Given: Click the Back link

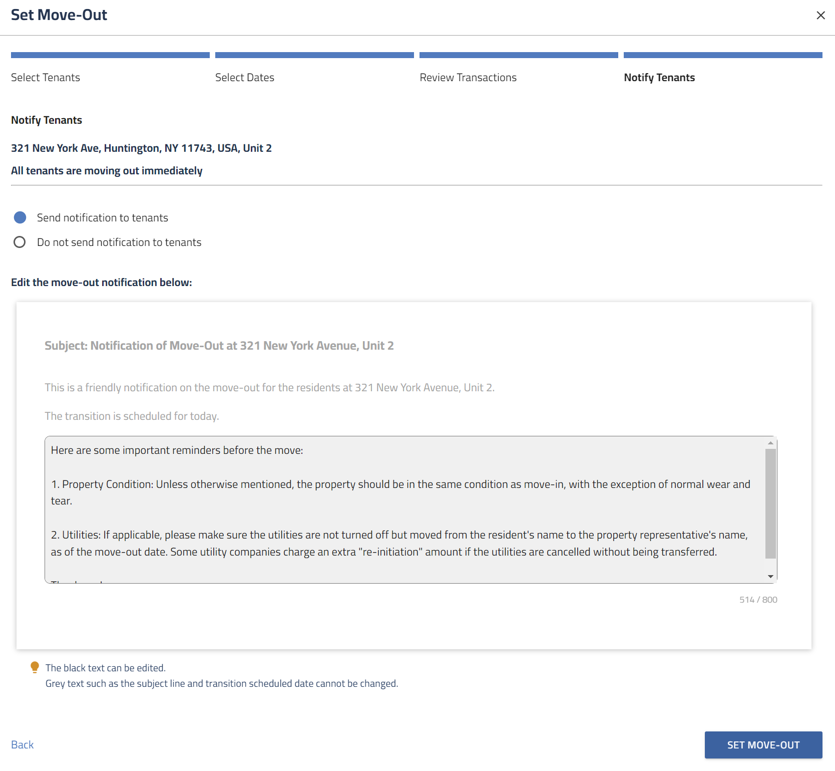Looking at the screenshot, I should [x=23, y=745].
